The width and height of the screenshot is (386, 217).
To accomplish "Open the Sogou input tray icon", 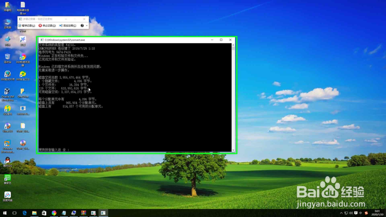I will coord(366,213).
